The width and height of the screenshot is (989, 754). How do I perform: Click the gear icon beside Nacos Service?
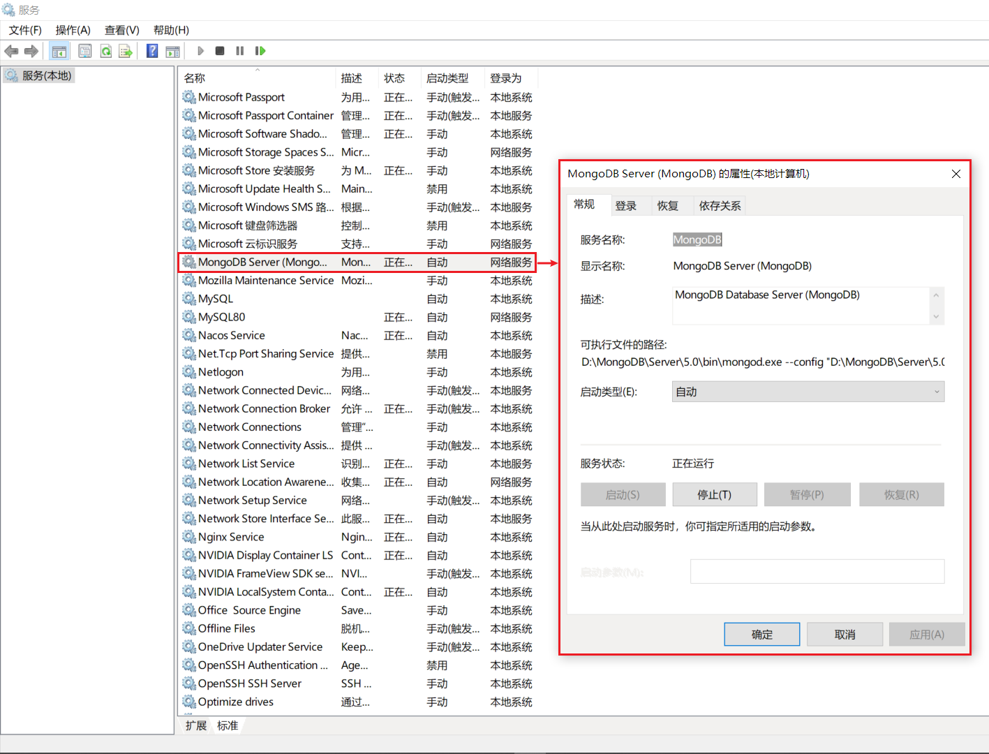point(189,335)
